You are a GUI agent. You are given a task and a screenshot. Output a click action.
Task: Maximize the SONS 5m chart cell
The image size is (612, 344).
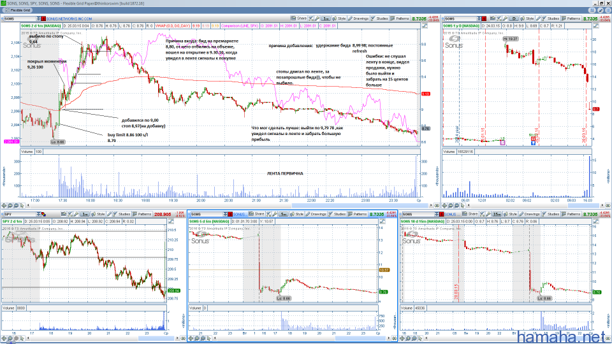[382, 222]
